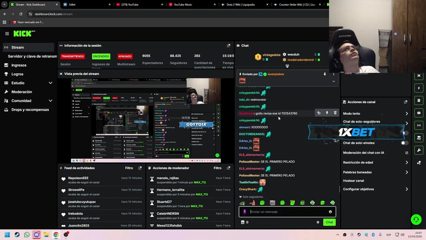The height and width of the screenshot is (240, 426).
Task: Click NapoleonEEE in the activity feed
Action: click(78, 178)
